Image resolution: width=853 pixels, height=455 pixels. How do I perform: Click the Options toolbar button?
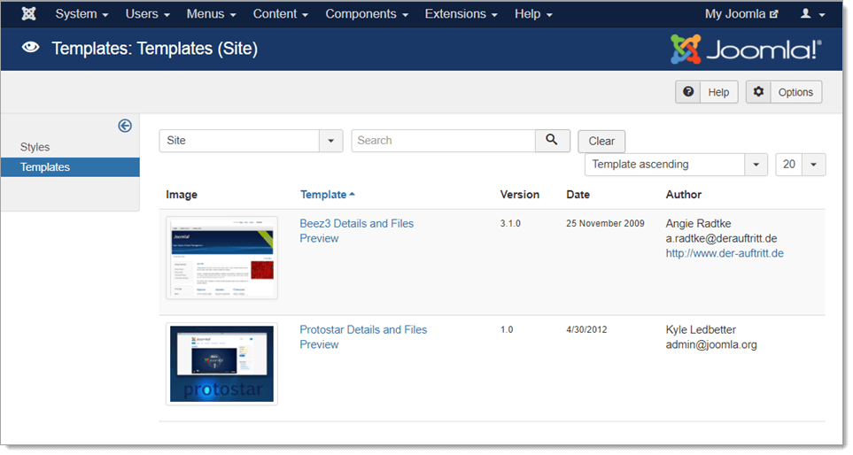coord(784,92)
